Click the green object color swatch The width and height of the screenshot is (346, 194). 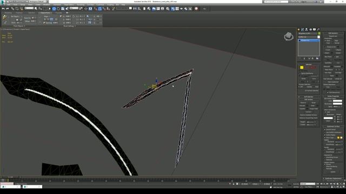[x=319, y=33]
